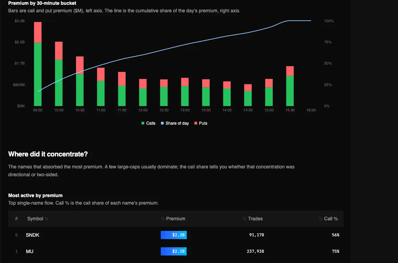This screenshot has height=263, width=398.
Task: Select the SNDK symbol row
Action: (x=176, y=235)
